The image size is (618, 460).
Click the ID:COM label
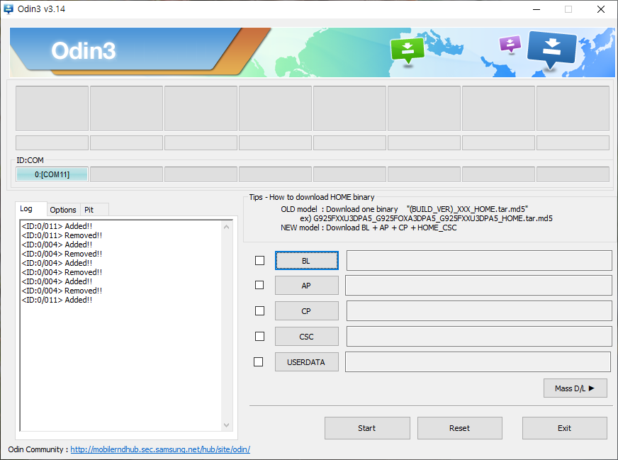30,160
